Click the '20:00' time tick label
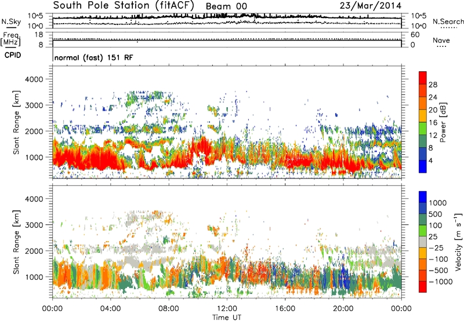 pos(343,309)
